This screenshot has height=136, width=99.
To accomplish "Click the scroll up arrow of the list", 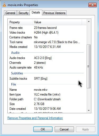I will pyautogui.click(x=89, y=21).
